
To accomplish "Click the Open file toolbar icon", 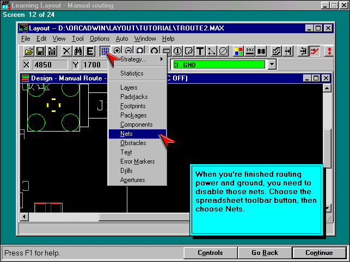I will click(28, 51).
